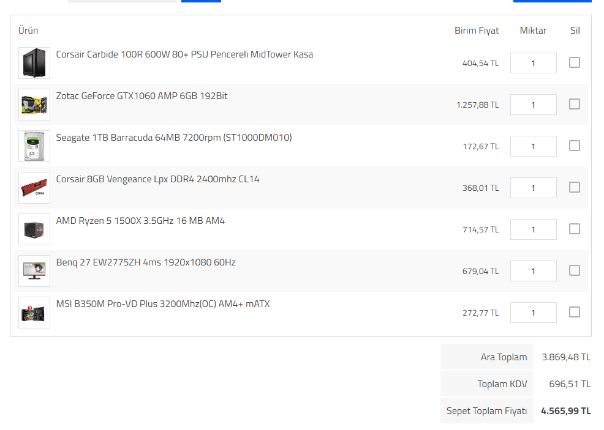Mark MSI B350M Pro-VD Plus for removal
This screenshot has height=430, width=604.
[x=575, y=312]
